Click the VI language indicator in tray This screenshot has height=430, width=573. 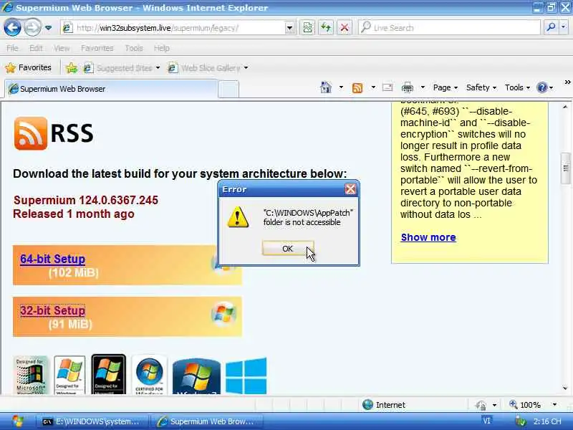coord(486,421)
